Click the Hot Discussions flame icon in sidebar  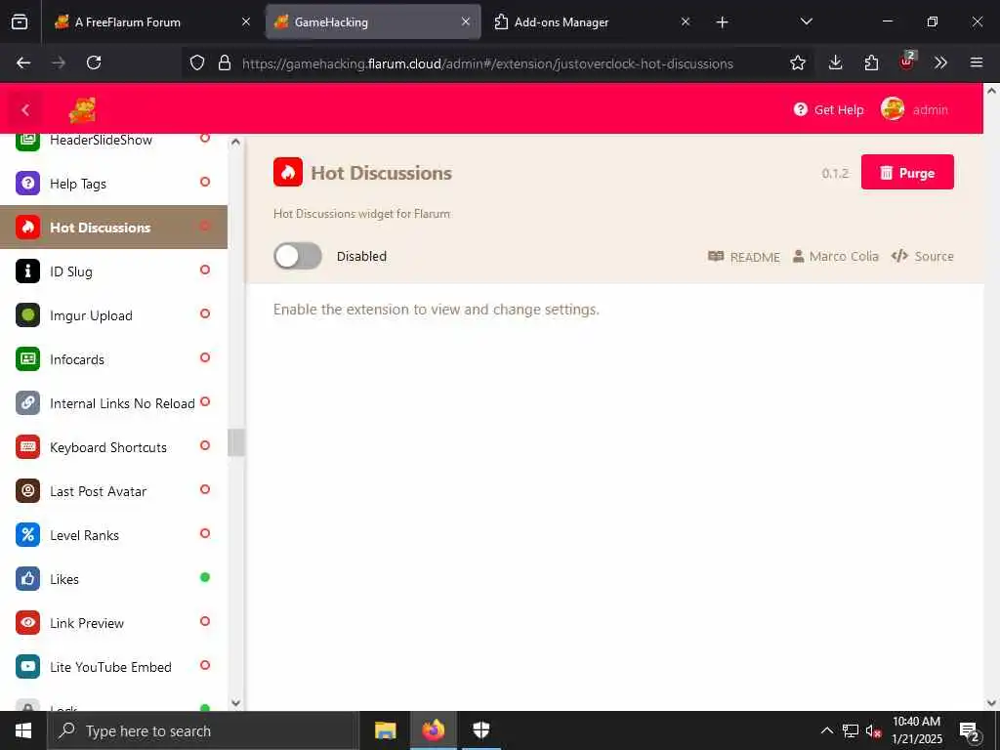27,227
